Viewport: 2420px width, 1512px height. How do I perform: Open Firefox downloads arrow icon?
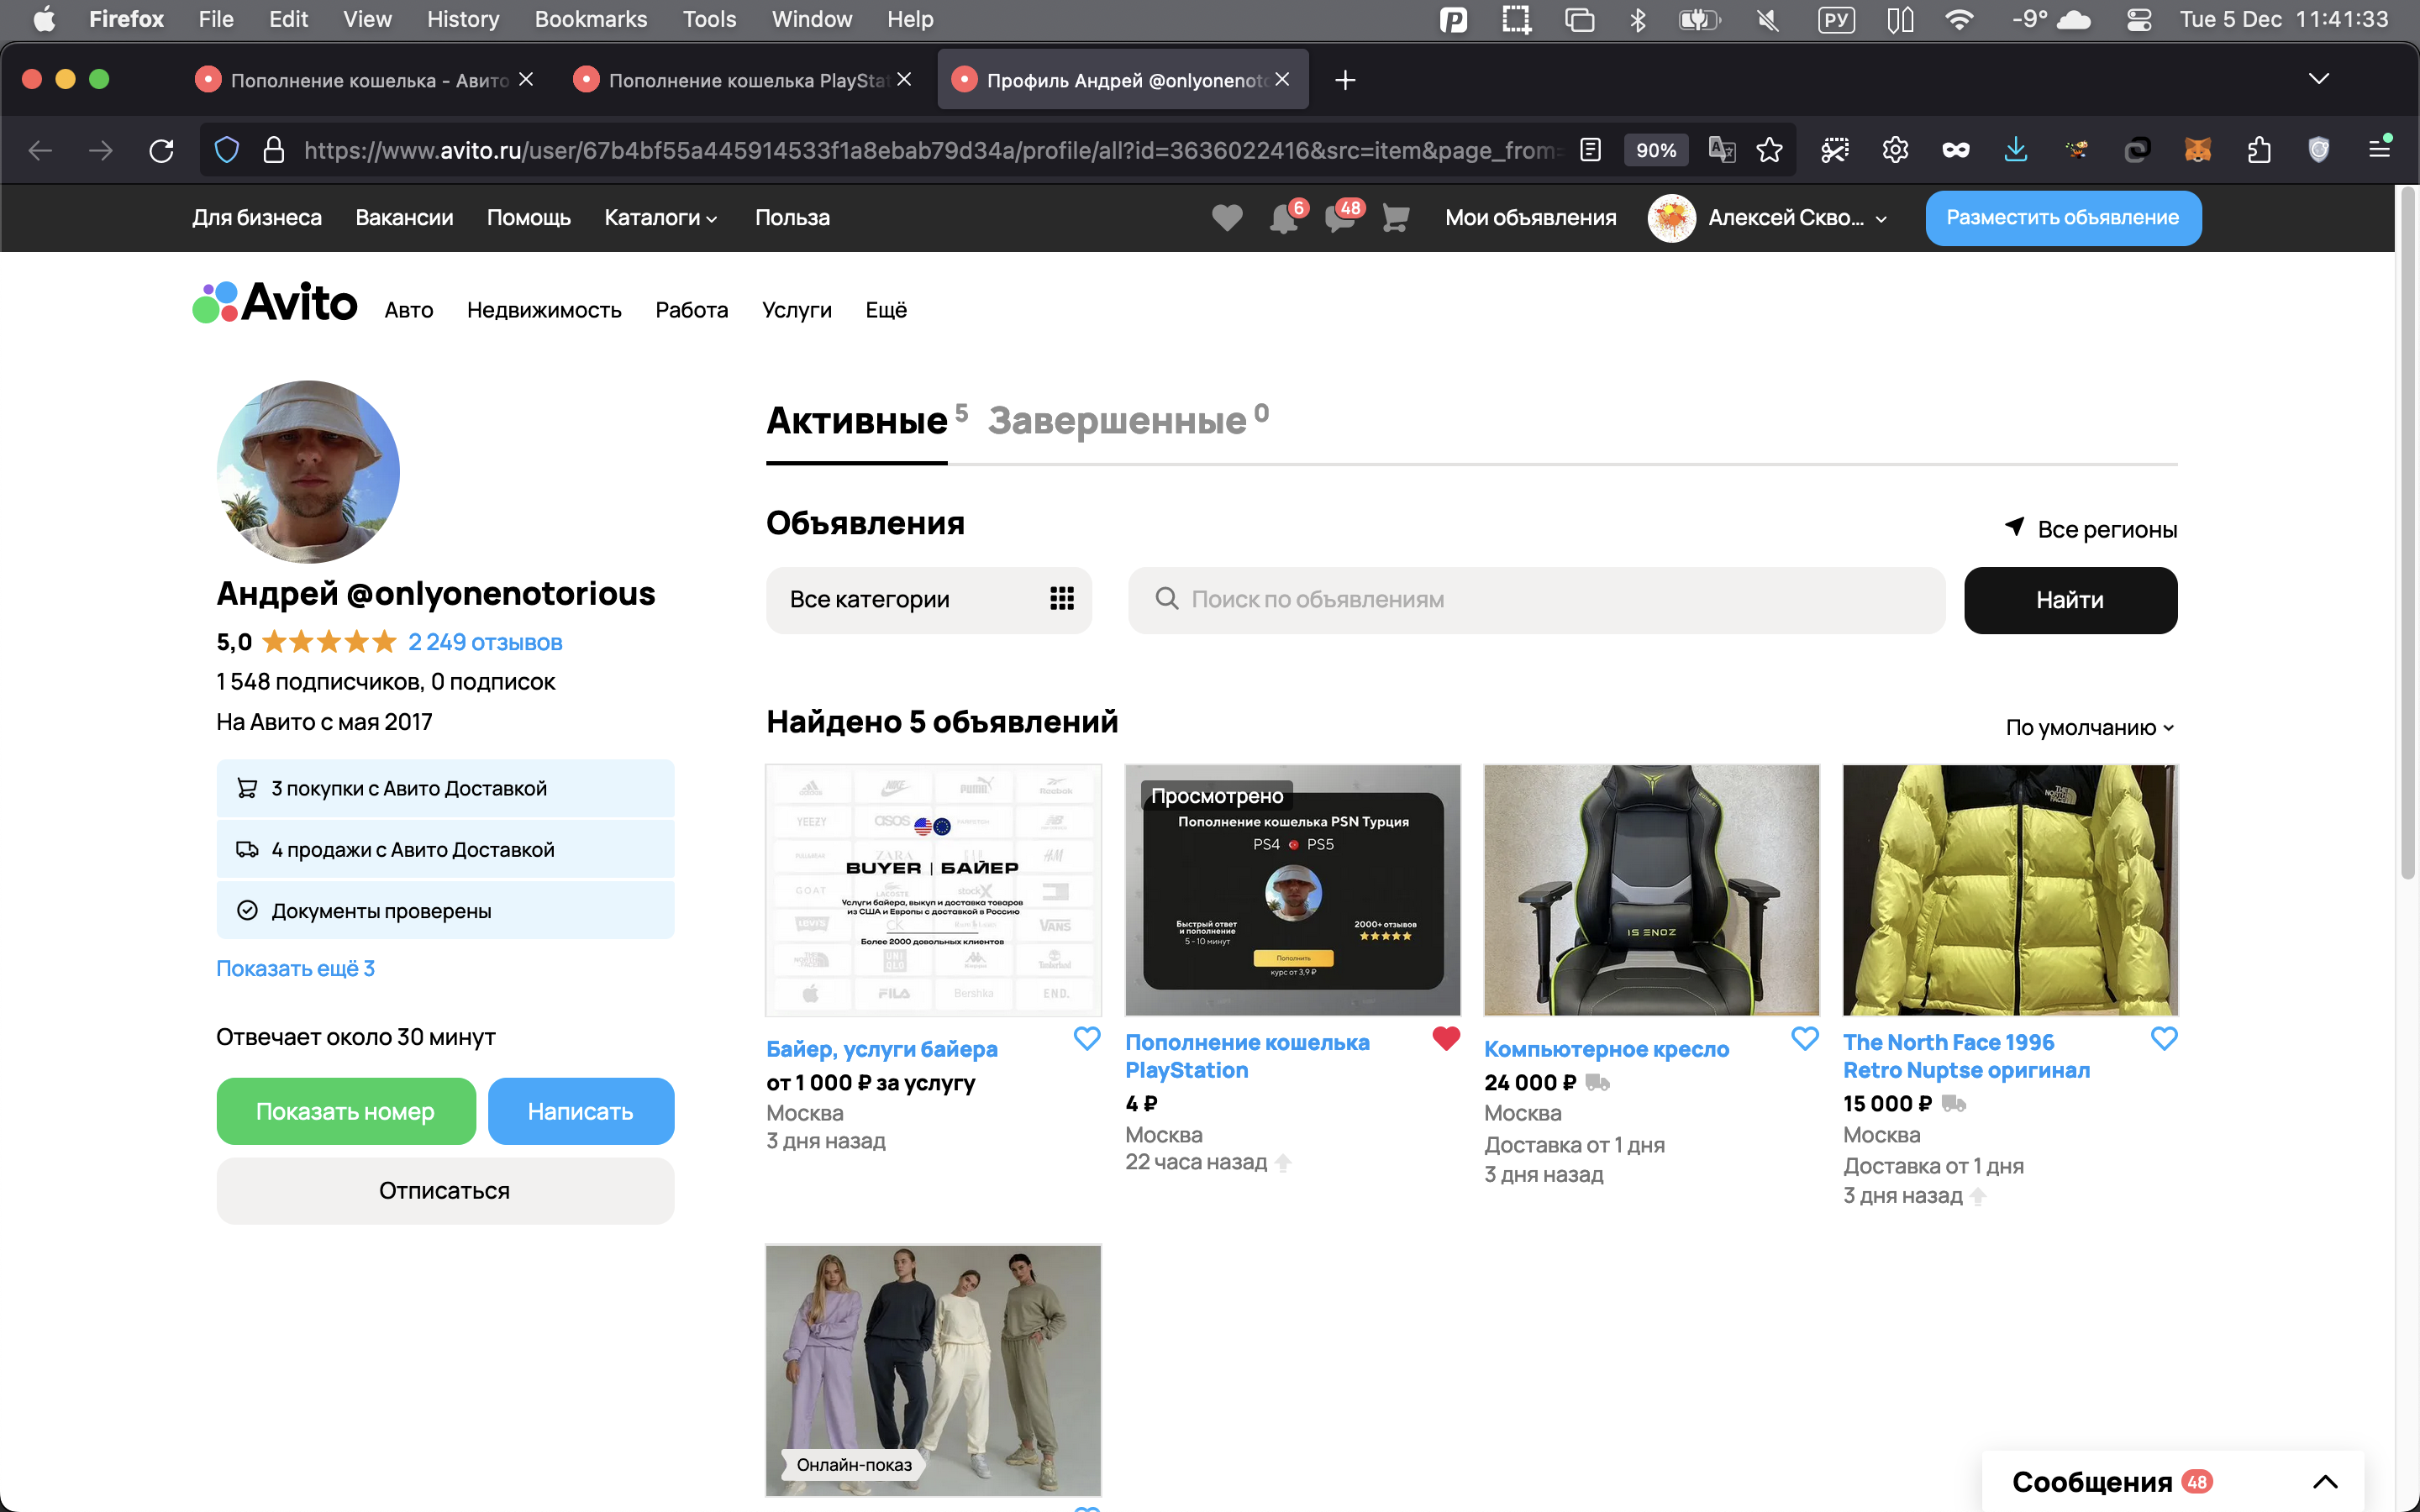(x=2015, y=150)
